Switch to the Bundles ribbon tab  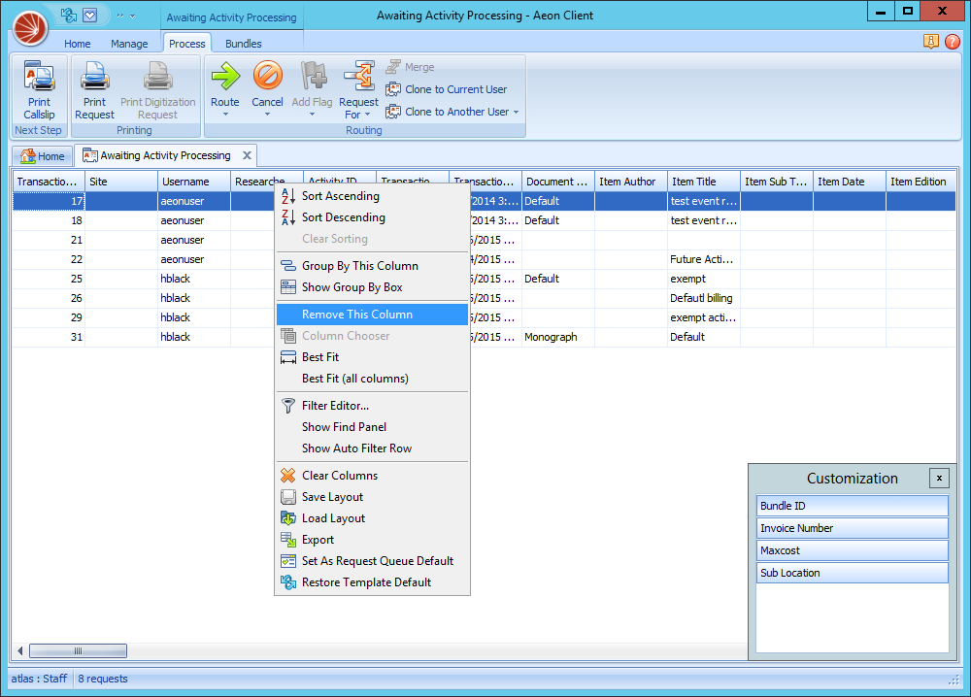243,44
